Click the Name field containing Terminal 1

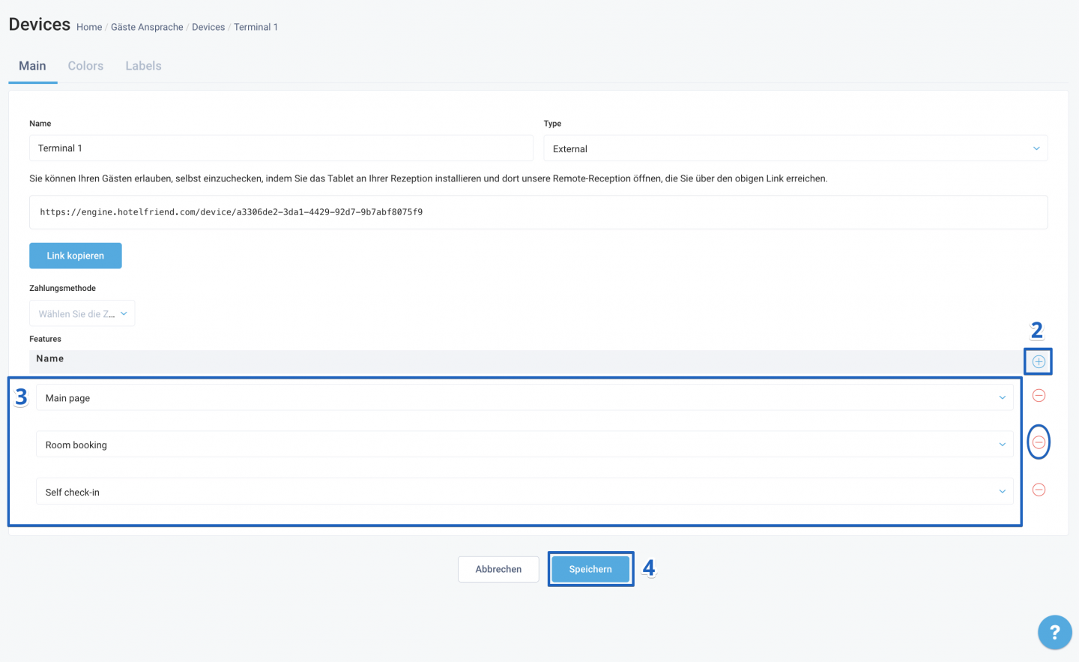pyautogui.click(x=281, y=148)
